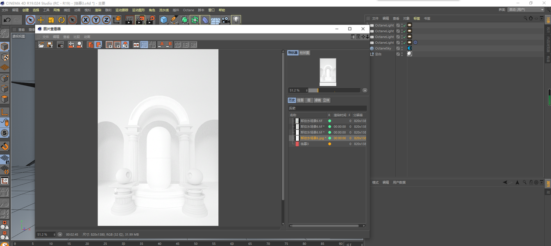This screenshot has height=246, width=551.
Task: Add a Cube primitive object
Action: pos(164,20)
